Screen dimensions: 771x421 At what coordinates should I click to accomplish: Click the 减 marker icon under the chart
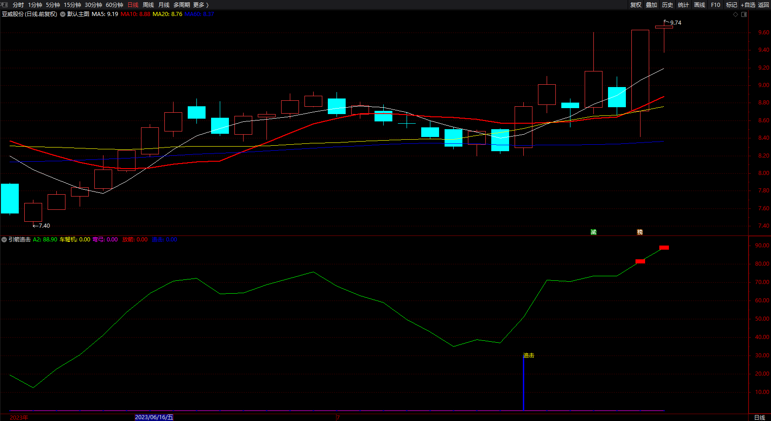click(x=593, y=232)
